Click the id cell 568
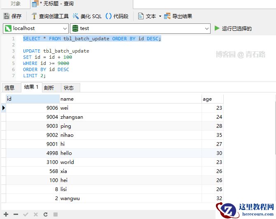276x219 pixels. click(x=33, y=171)
